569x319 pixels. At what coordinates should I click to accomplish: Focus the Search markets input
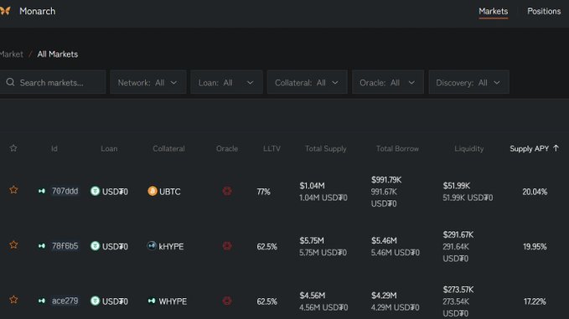click(x=53, y=82)
